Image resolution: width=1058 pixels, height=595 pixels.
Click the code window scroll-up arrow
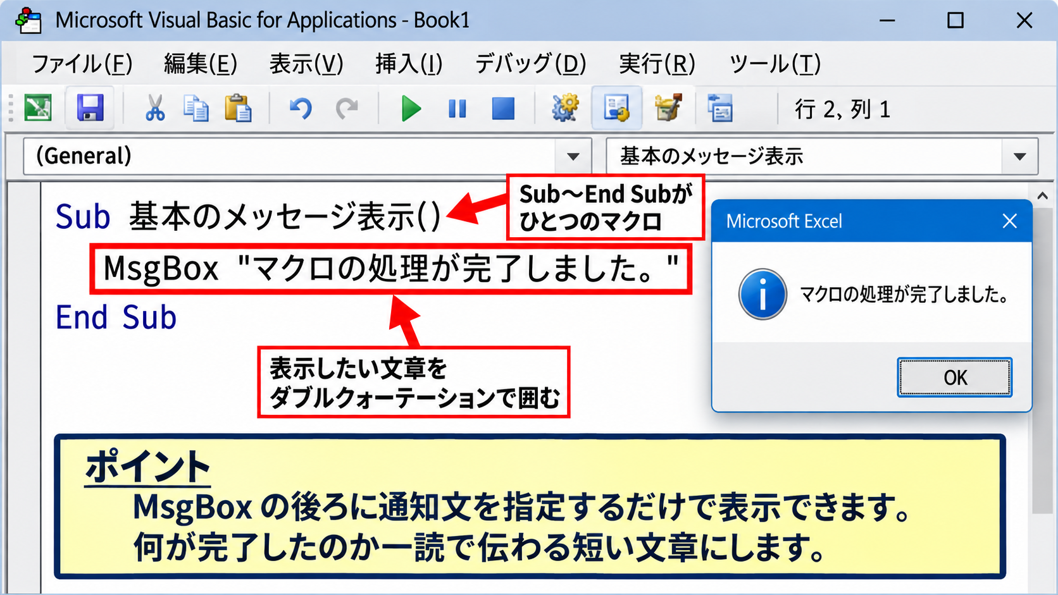point(1043,197)
